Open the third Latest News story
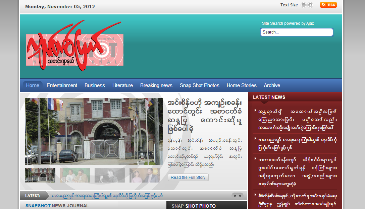 298,172
